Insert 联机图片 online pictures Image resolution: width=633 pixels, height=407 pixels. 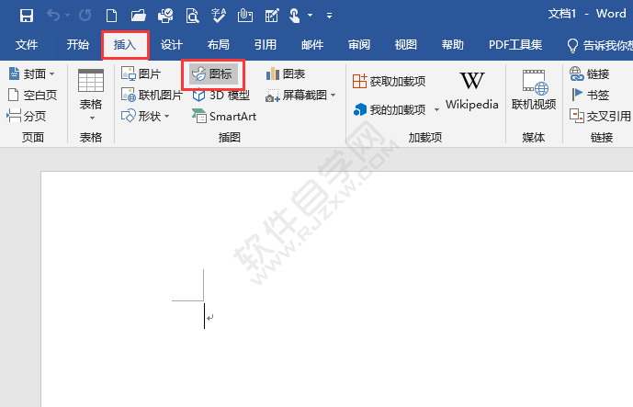[152, 95]
